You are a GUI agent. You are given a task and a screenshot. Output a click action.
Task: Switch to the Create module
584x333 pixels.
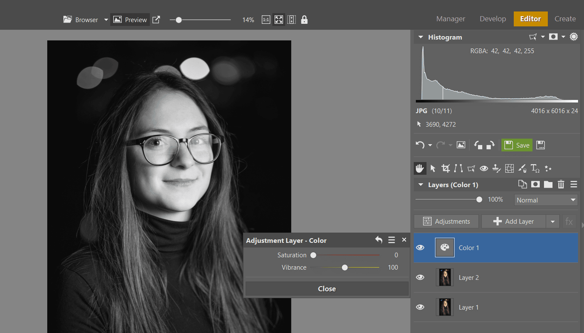[x=565, y=19]
